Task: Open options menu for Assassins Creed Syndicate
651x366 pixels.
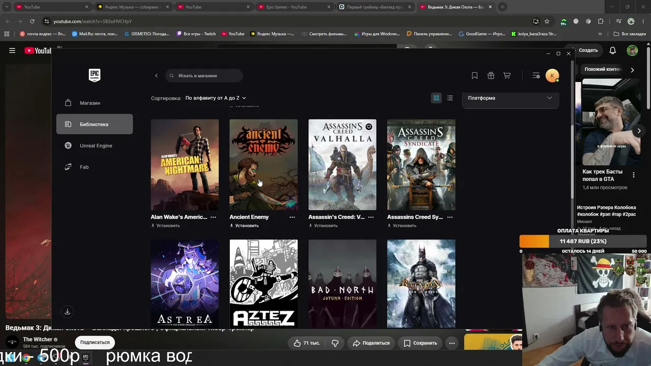Action: [450, 217]
